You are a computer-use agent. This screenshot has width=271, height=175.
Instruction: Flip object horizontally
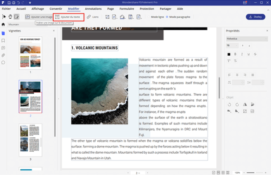click(245, 104)
